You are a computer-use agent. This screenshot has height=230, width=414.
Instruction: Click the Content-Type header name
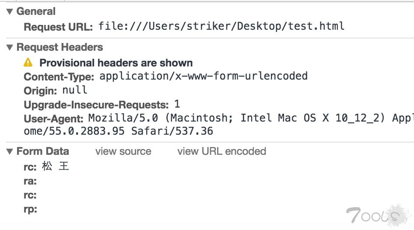click(59, 77)
